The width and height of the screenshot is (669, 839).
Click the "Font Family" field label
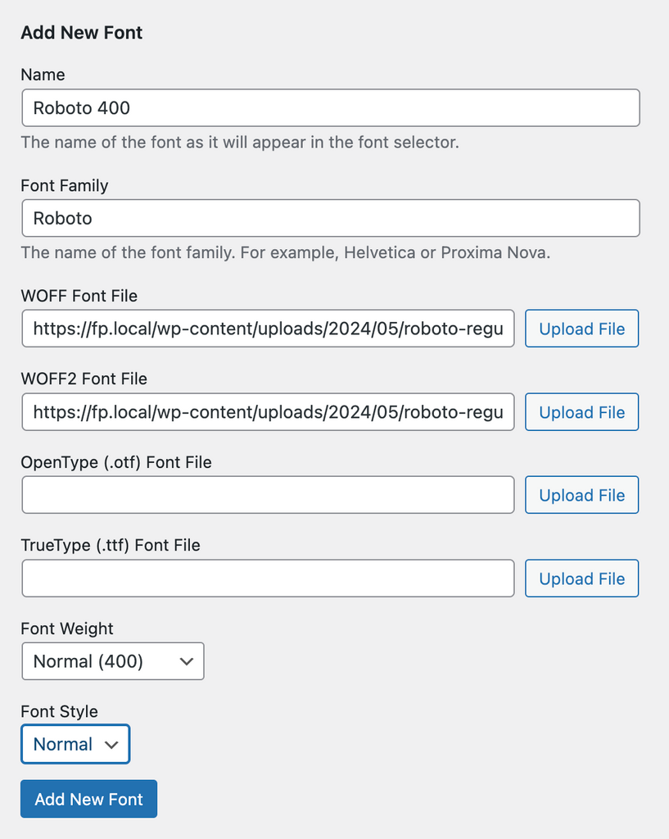coord(65,185)
